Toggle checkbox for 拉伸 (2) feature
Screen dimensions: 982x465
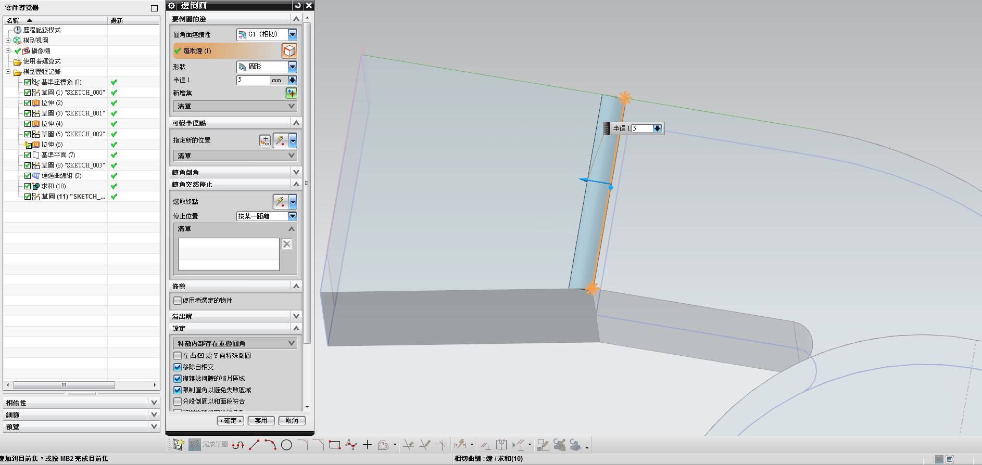point(28,103)
